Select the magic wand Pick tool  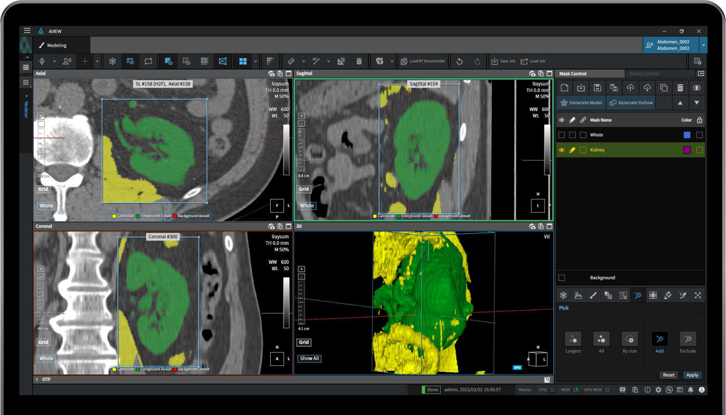pyautogui.click(x=638, y=295)
